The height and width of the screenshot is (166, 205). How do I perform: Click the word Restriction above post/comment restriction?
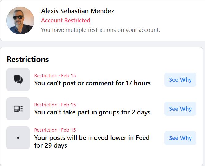[45, 76]
